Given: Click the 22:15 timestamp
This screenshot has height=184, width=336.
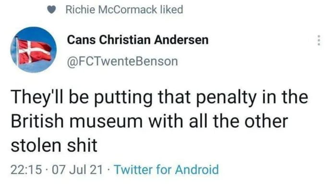Looking at the screenshot, I should (26, 170).
